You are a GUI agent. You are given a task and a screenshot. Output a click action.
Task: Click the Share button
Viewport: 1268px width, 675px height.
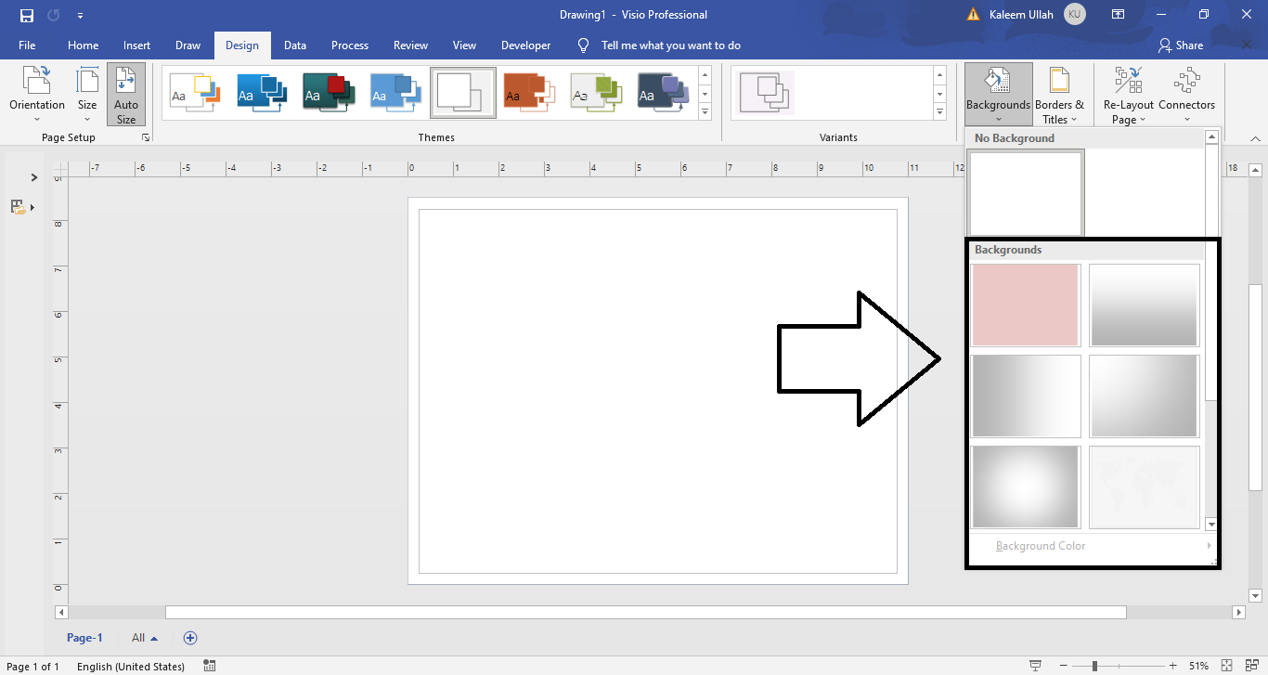coord(1181,45)
